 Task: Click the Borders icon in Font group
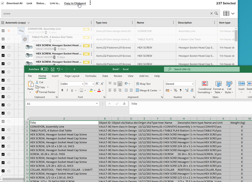click(81, 90)
